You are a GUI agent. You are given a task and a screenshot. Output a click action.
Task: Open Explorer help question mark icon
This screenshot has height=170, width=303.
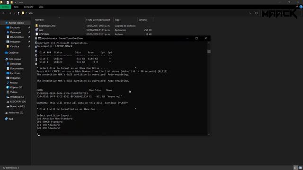(301, 7)
